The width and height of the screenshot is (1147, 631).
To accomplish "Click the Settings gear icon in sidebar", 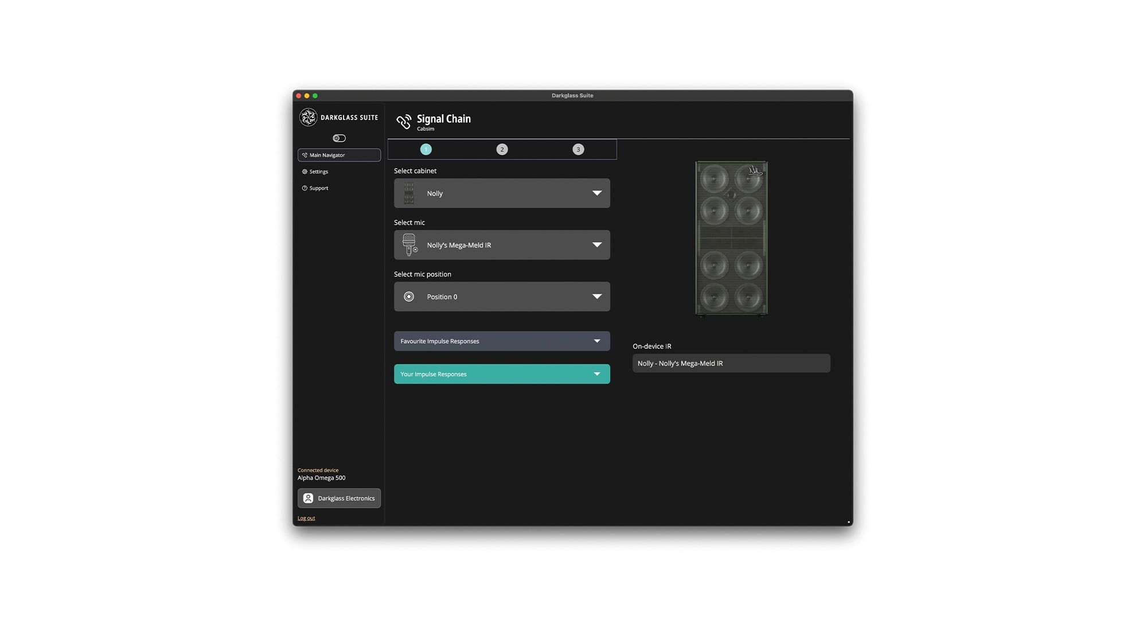I will tap(305, 172).
